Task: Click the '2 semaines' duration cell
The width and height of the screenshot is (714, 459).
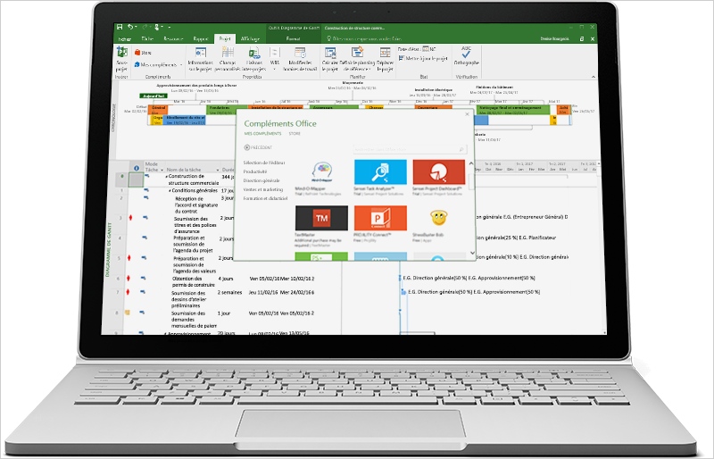Action: pos(230,292)
